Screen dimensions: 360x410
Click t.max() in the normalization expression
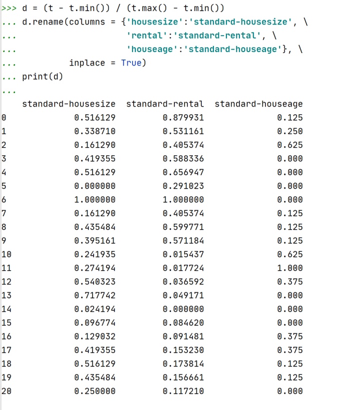(149, 8)
